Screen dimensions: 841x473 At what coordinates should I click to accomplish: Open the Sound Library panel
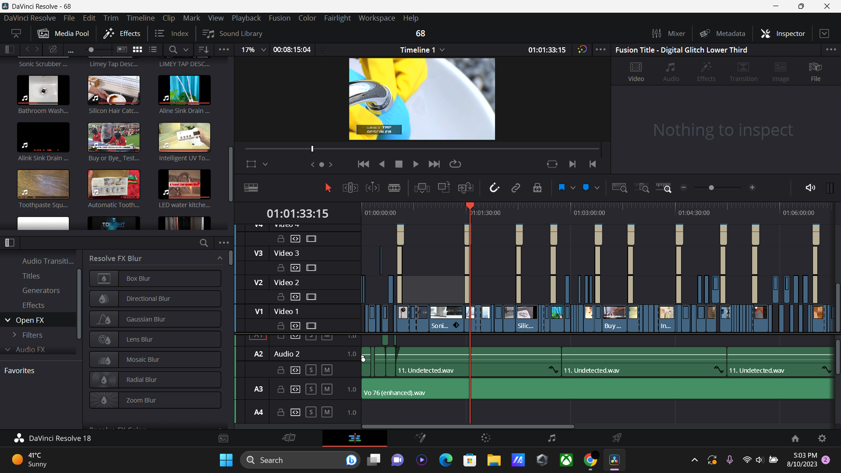click(232, 34)
